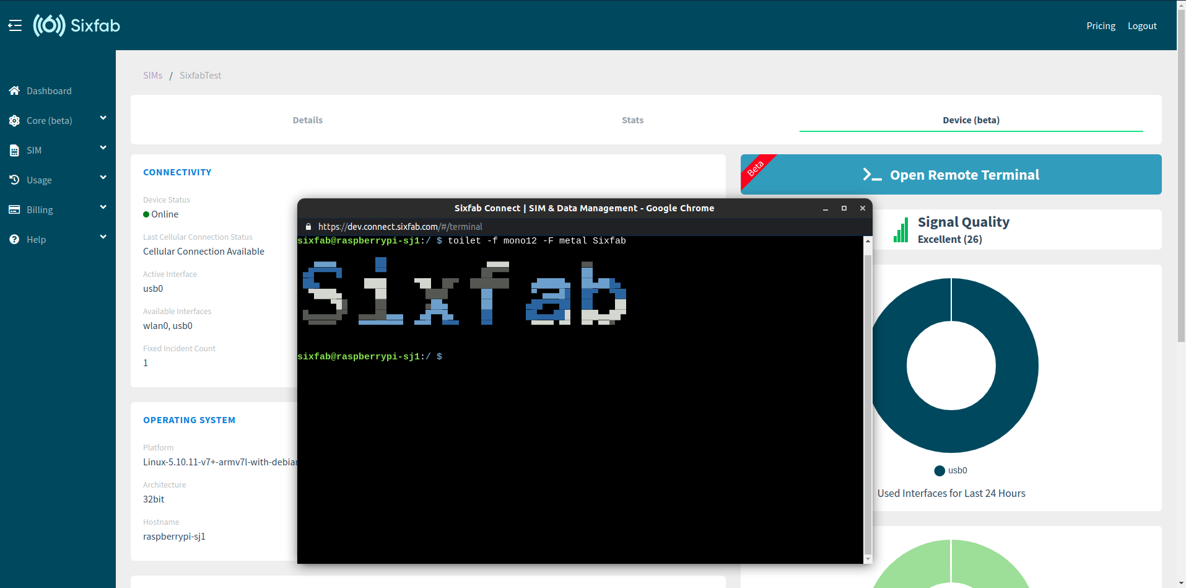The height and width of the screenshot is (588, 1186).
Task: Click the Linux platform value text
Action: [220, 462]
